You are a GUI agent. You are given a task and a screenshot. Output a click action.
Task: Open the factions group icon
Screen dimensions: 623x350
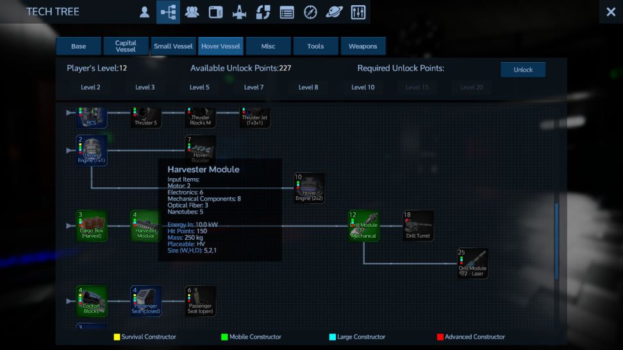point(192,12)
